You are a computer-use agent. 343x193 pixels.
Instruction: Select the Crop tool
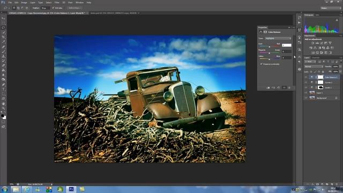[x=3, y=37]
